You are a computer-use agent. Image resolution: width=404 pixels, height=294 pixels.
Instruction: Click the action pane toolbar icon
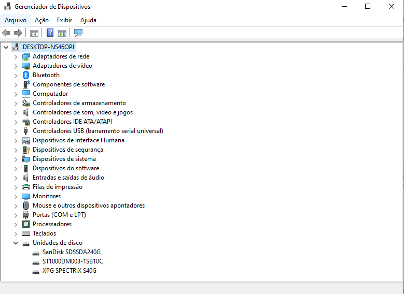click(62, 33)
